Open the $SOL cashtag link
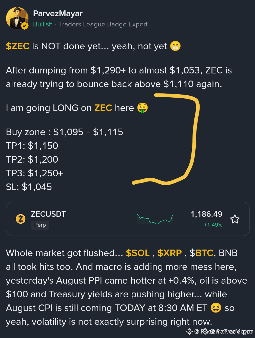 (x=138, y=253)
